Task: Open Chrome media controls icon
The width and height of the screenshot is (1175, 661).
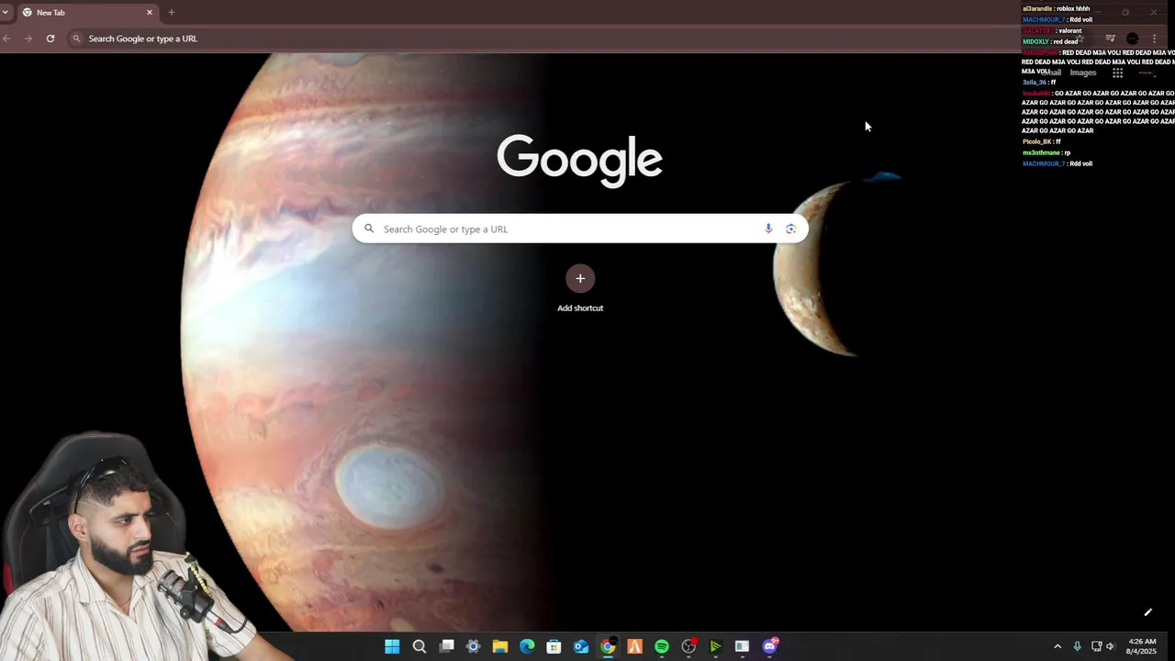Action: click(1110, 39)
